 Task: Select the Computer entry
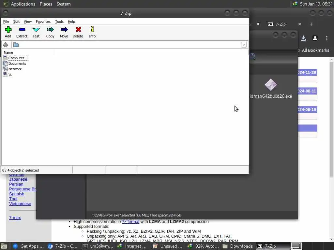[x=15, y=58]
